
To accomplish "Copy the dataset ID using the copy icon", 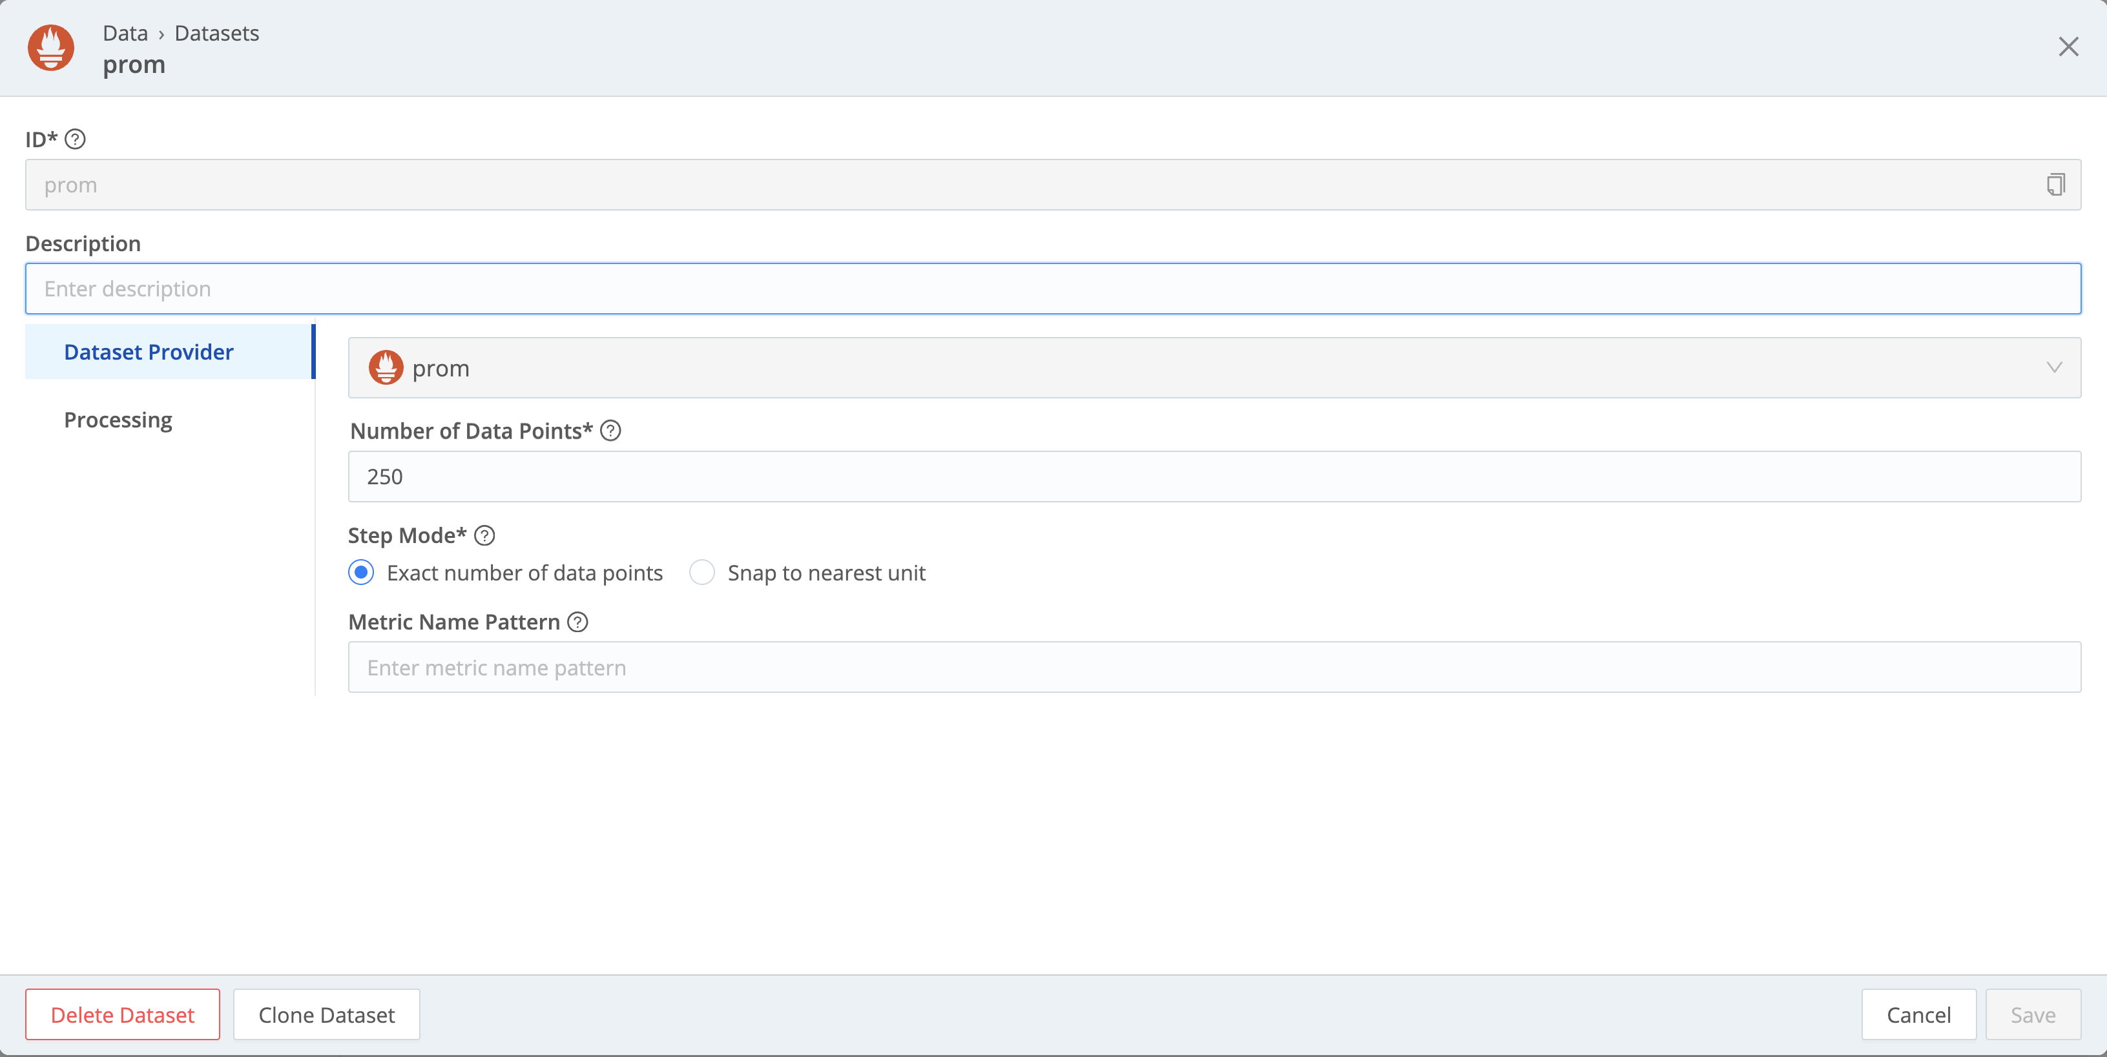I will (2055, 185).
